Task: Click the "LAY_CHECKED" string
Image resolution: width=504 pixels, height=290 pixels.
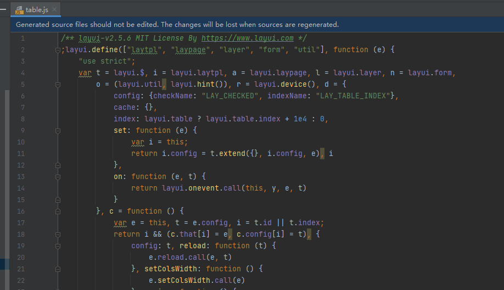Action: tap(230, 96)
